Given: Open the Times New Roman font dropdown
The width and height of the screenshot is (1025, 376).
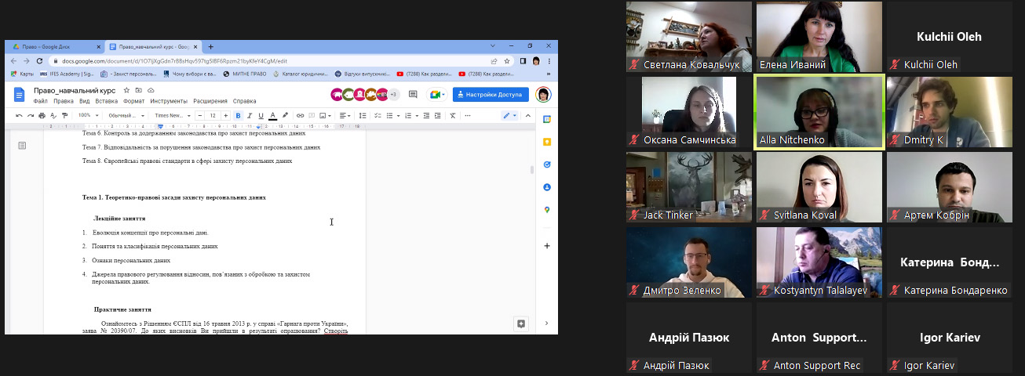Looking at the screenshot, I should (x=171, y=116).
